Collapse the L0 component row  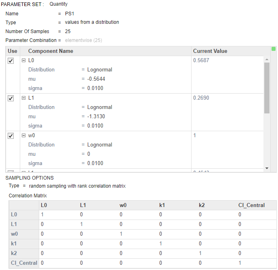(23, 61)
